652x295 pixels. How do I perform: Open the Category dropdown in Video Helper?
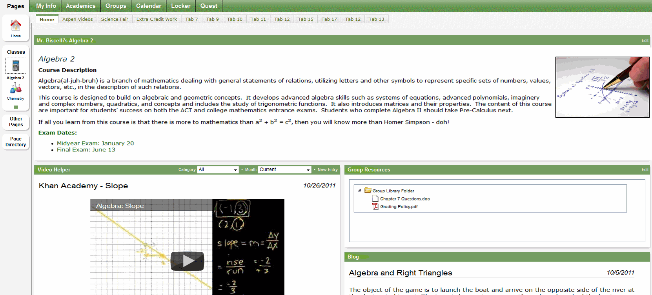tap(218, 170)
